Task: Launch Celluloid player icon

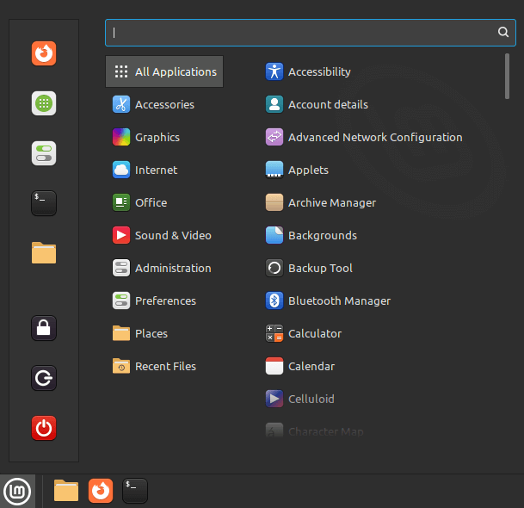Action: [x=274, y=399]
